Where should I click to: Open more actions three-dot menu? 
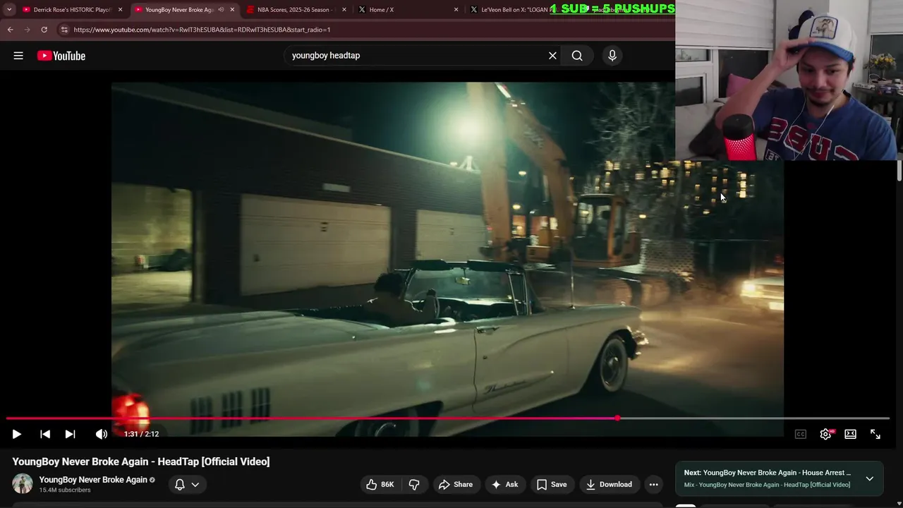(653, 484)
